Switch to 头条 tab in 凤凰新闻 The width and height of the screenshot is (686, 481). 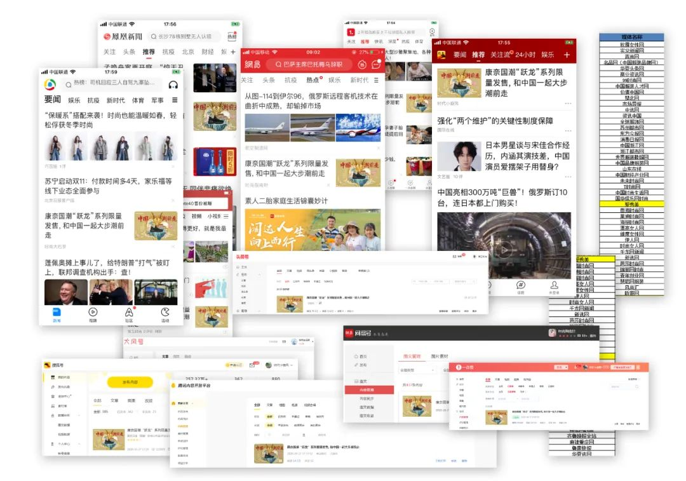(129, 51)
